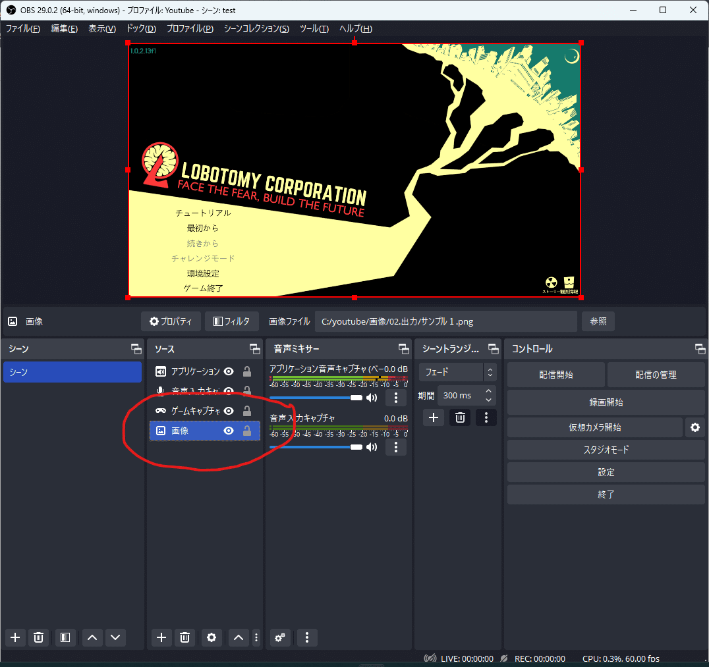Open the ファイル menu
The width and height of the screenshot is (709, 667).
(22, 29)
